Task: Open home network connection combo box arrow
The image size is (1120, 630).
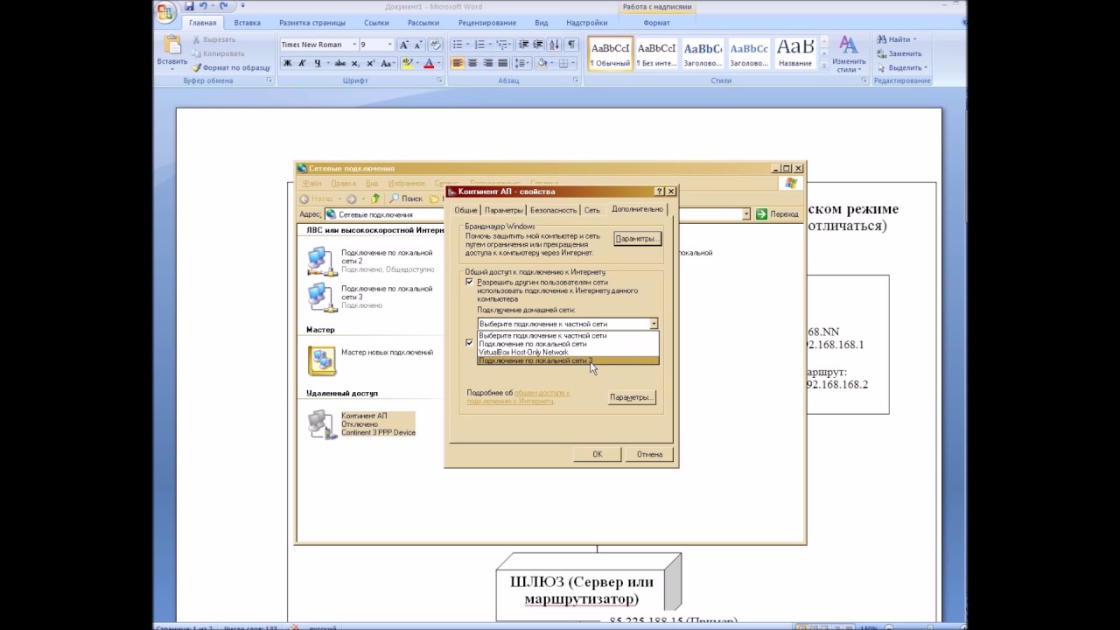Action: [x=653, y=324]
